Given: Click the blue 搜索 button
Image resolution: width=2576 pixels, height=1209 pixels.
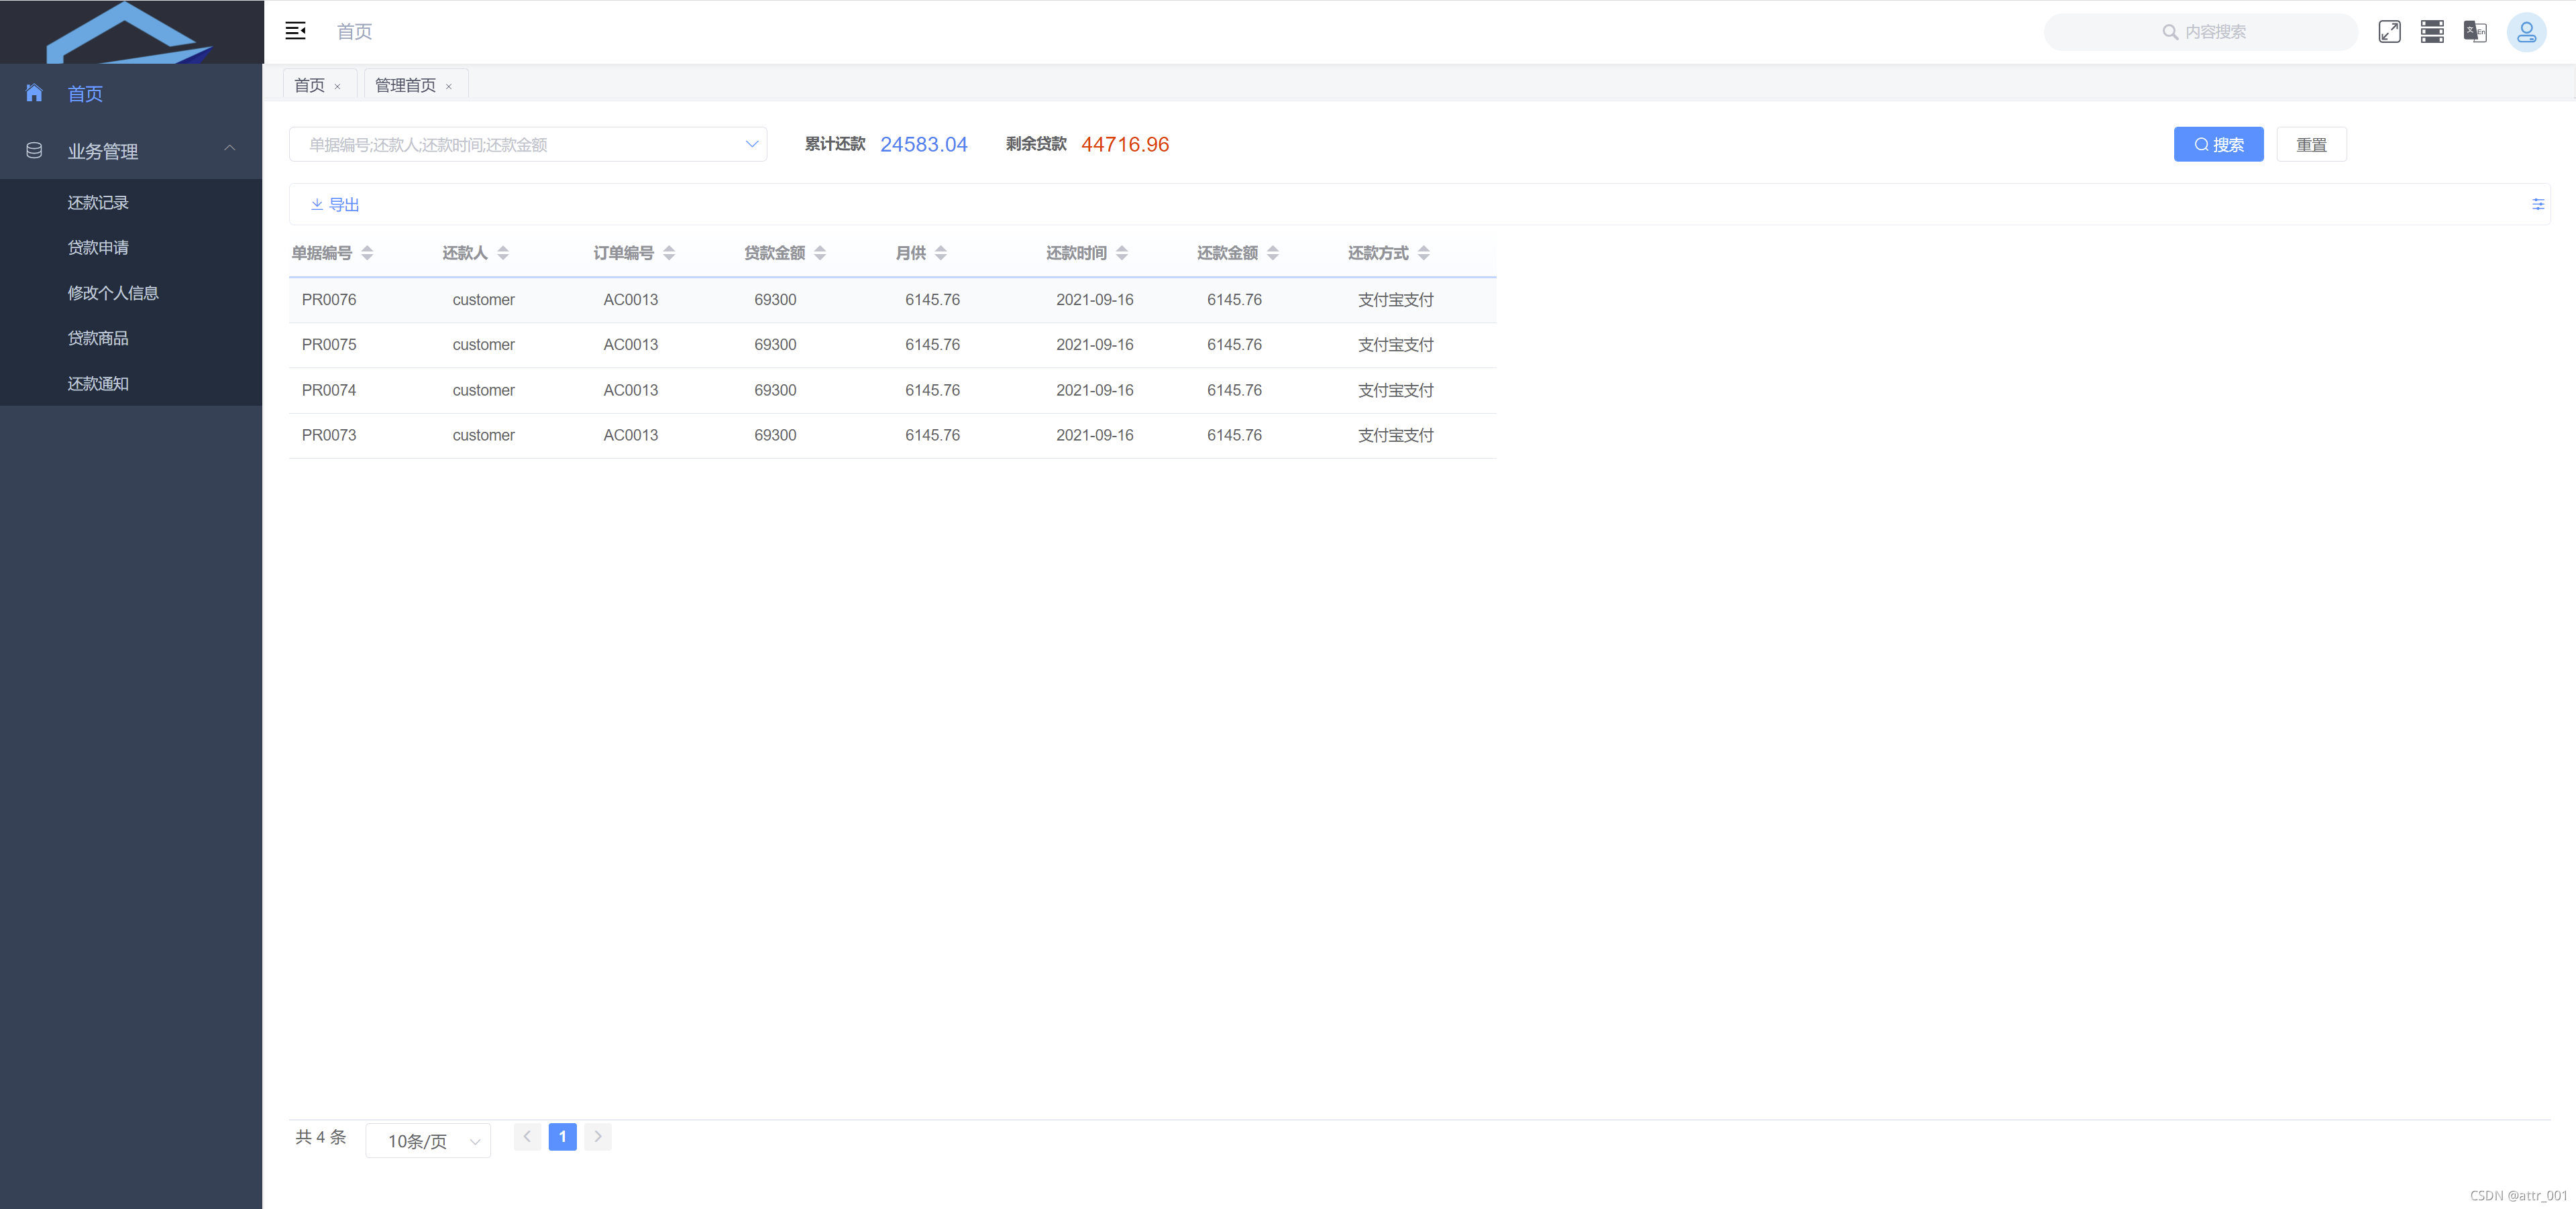Looking at the screenshot, I should (x=2218, y=145).
